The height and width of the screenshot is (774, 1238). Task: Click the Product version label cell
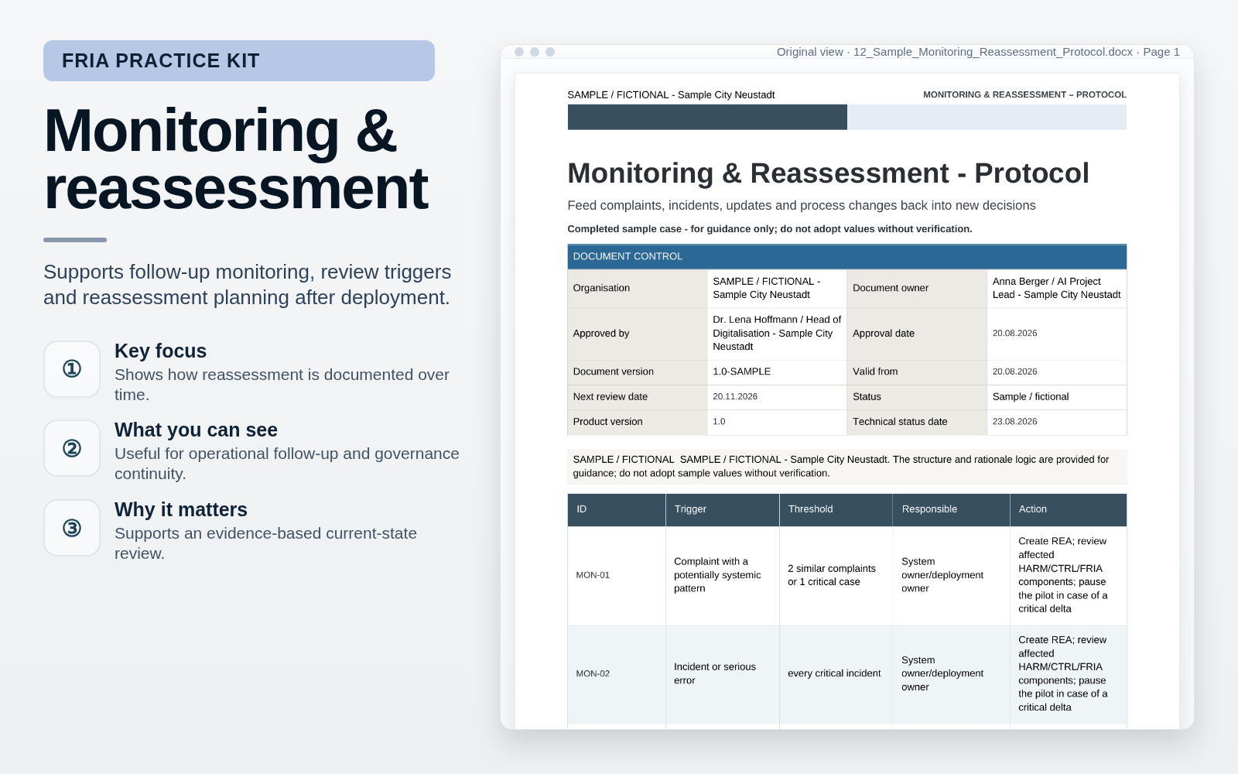pos(637,422)
